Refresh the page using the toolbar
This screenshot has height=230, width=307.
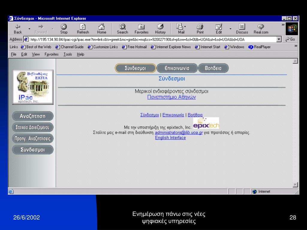click(x=83, y=29)
